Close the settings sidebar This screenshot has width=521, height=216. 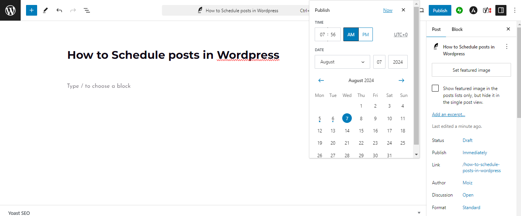pos(508,29)
